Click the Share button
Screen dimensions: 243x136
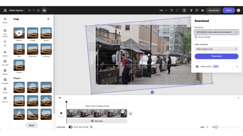(x=229, y=10)
